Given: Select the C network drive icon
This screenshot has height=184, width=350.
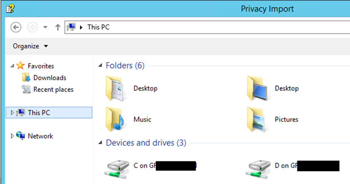Looking at the screenshot, I should [x=116, y=168].
